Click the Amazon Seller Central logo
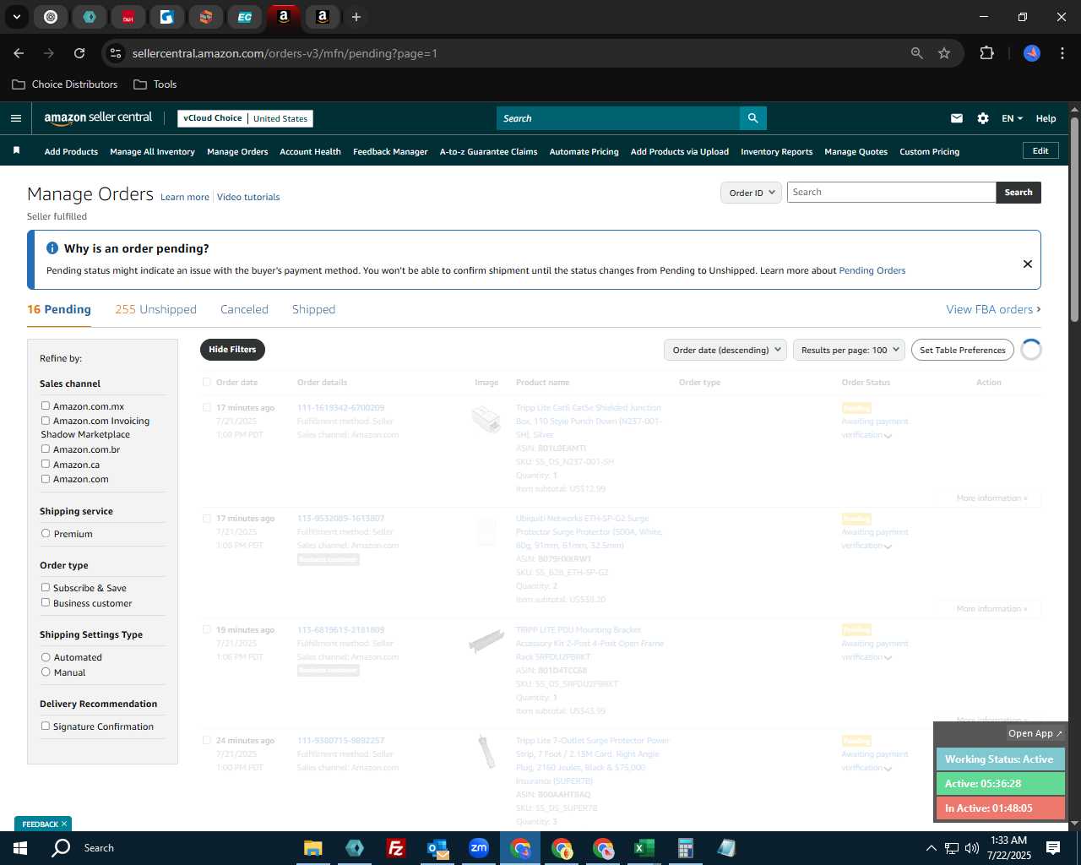The width and height of the screenshot is (1081, 865). [98, 118]
